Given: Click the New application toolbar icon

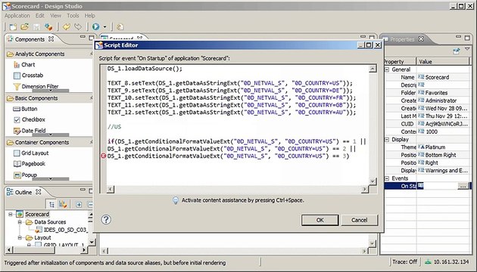Looking at the screenshot, I should (13, 26).
